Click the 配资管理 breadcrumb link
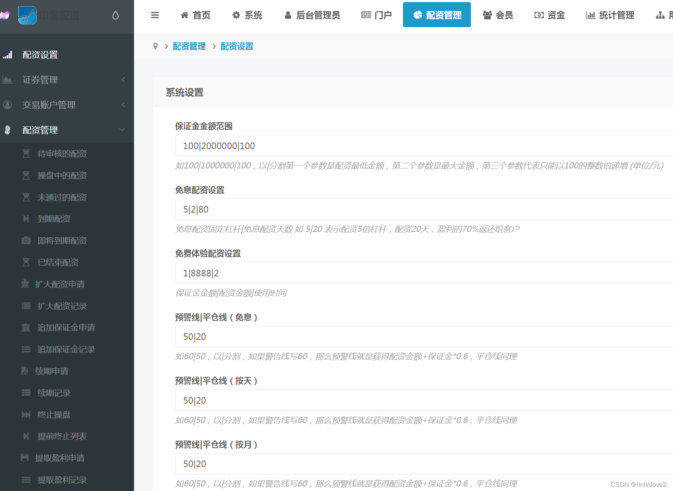The image size is (673, 491). 189,46
